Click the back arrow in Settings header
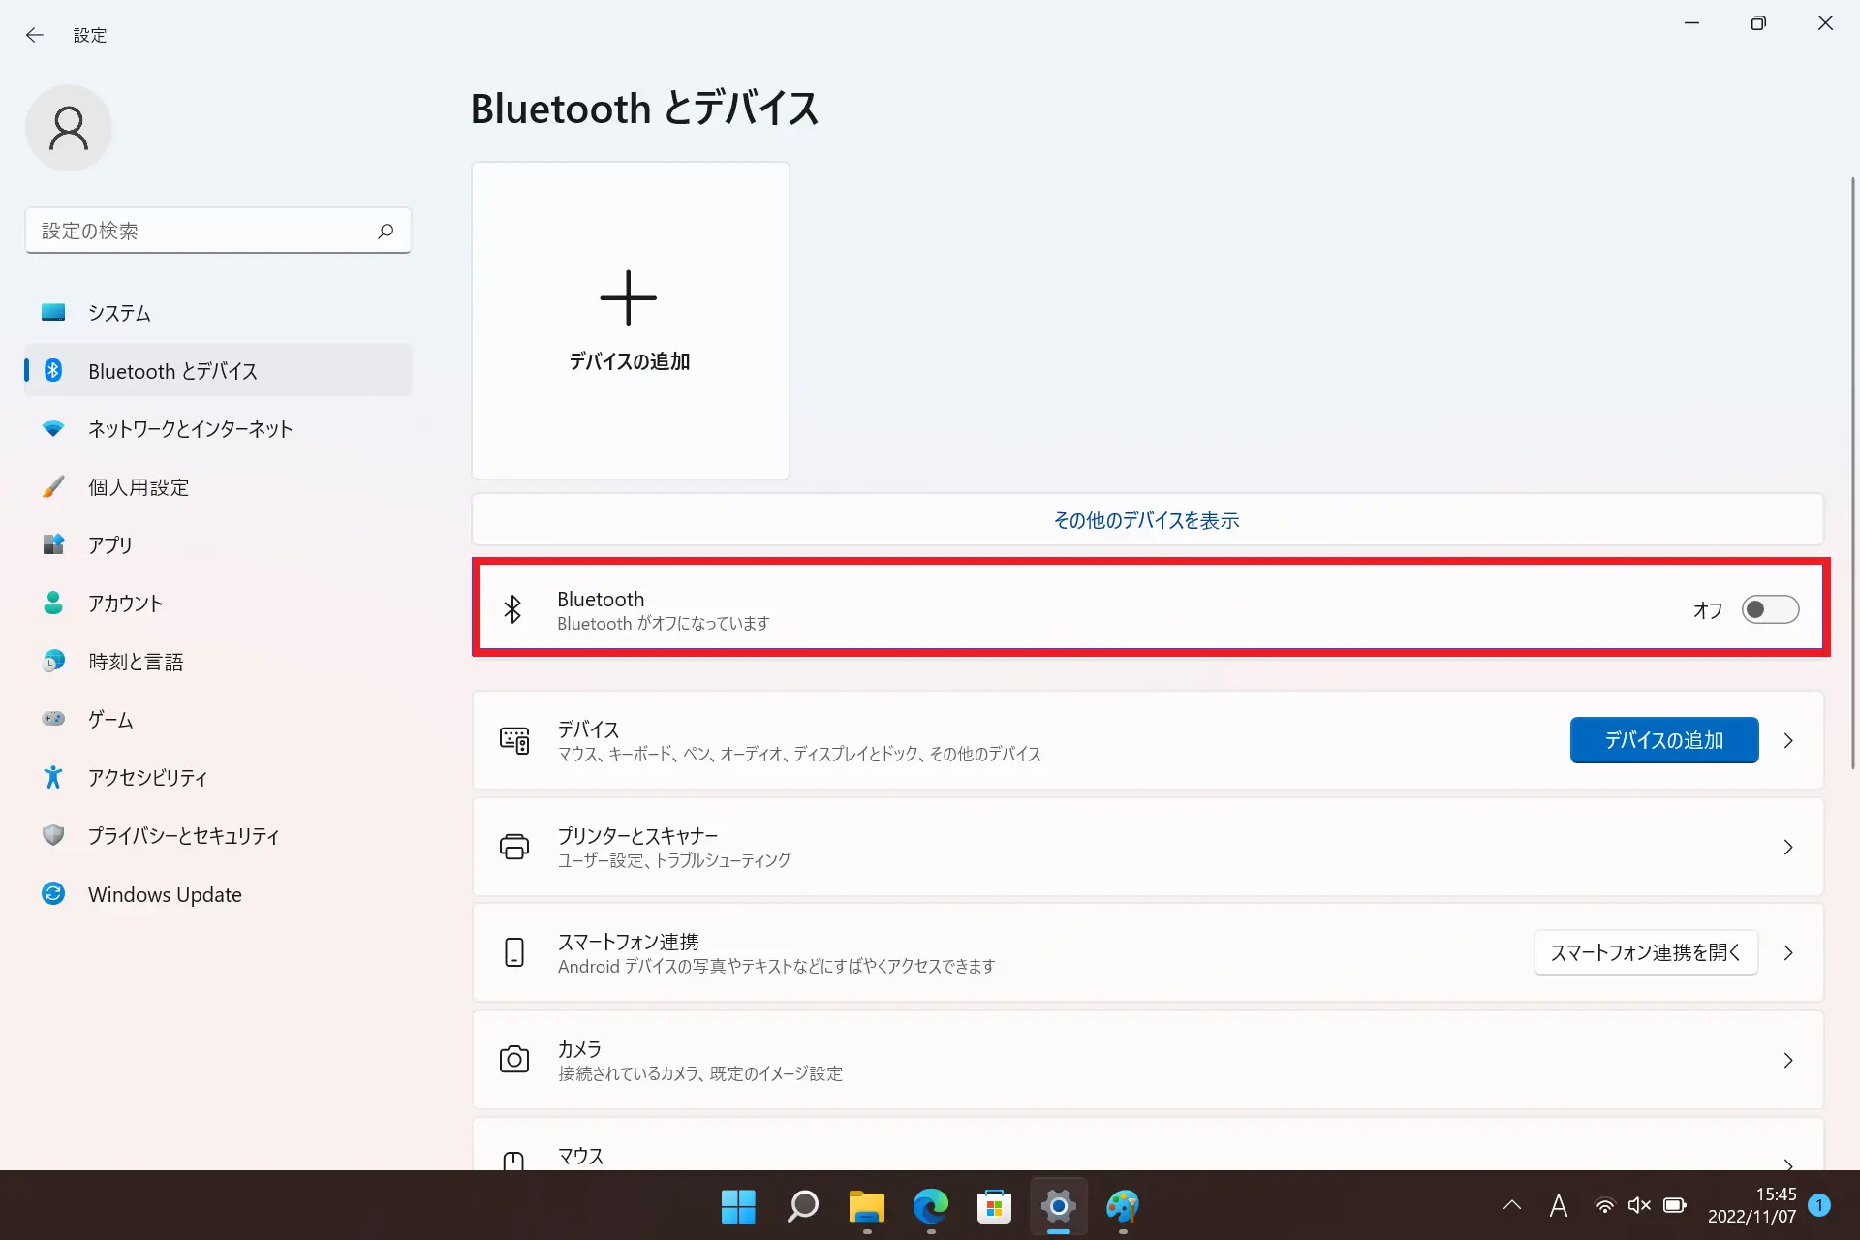 pos(35,35)
